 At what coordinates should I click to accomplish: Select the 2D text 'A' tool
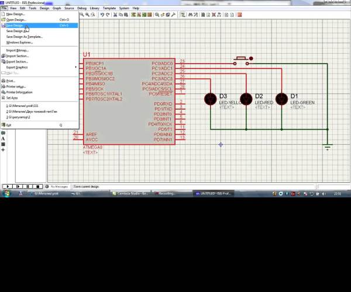tap(3, 138)
